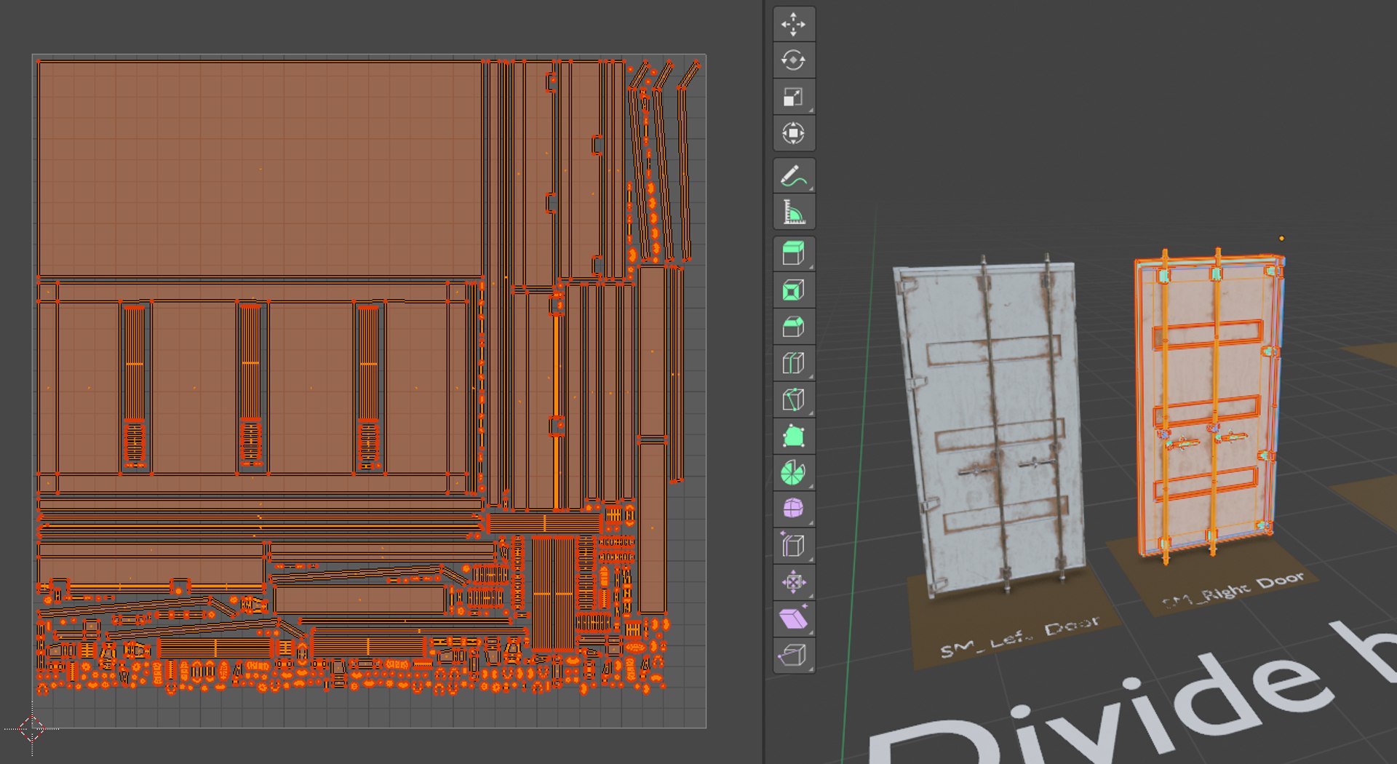
Task: Activate the Annotate pencil tool
Action: tap(793, 176)
